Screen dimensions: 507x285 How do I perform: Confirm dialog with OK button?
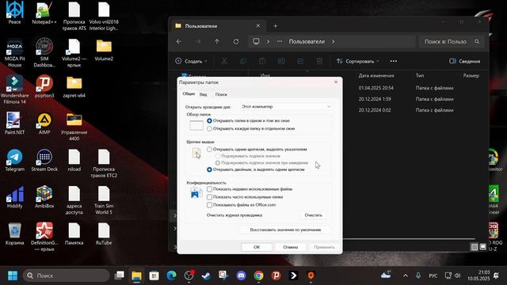(x=257, y=247)
